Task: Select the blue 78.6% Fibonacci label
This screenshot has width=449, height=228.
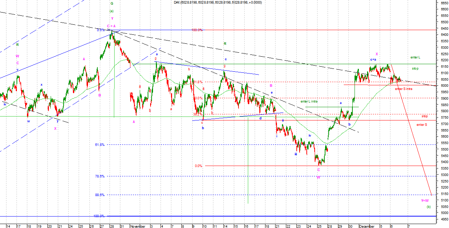Action: (99, 176)
